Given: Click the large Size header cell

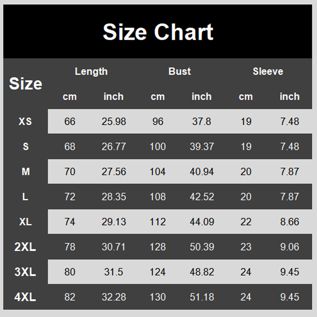Looking at the screenshot, I should point(26,84).
